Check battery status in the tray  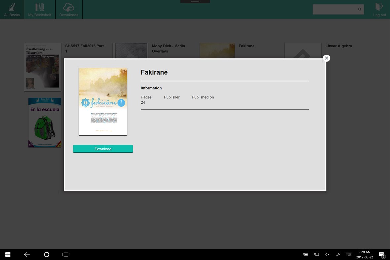point(305,254)
